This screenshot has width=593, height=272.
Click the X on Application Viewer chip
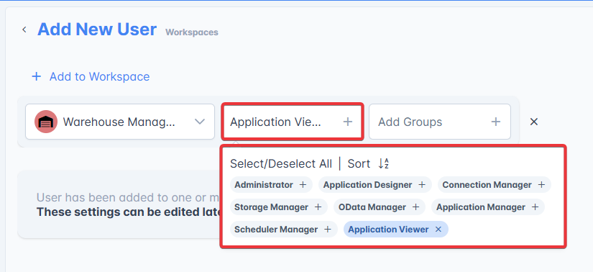438,230
